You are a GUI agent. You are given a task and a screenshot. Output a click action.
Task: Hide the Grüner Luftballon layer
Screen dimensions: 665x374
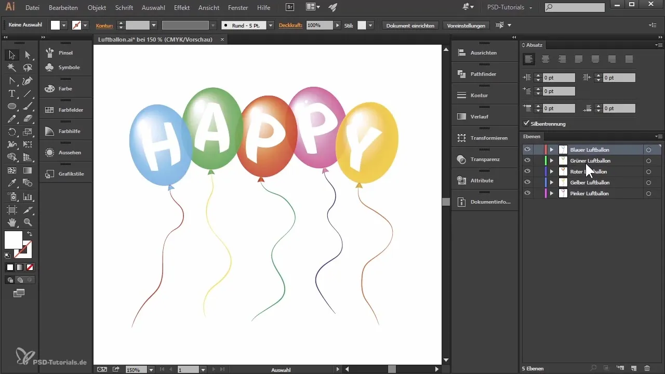click(x=527, y=161)
